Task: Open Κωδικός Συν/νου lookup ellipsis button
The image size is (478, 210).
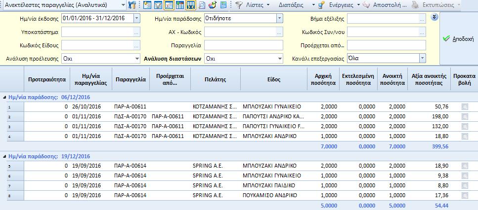Action: (x=422, y=32)
